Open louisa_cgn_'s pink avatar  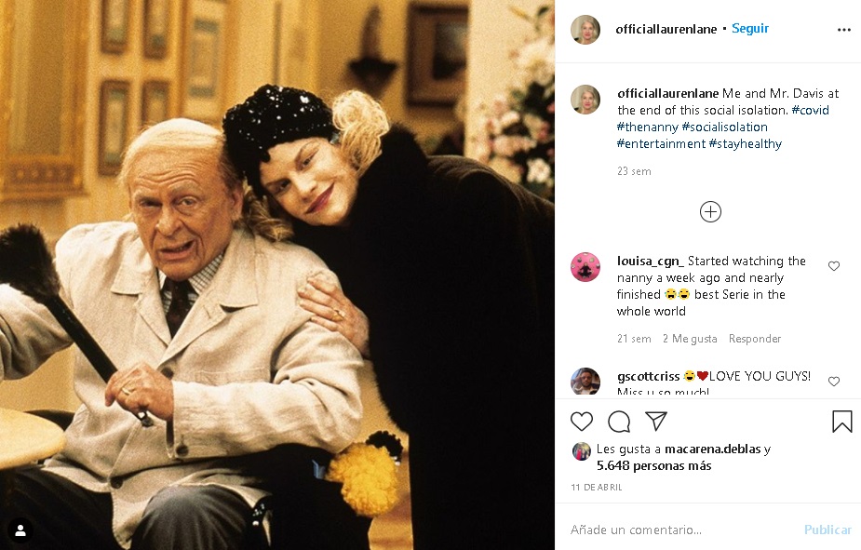[x=585, y=267]
